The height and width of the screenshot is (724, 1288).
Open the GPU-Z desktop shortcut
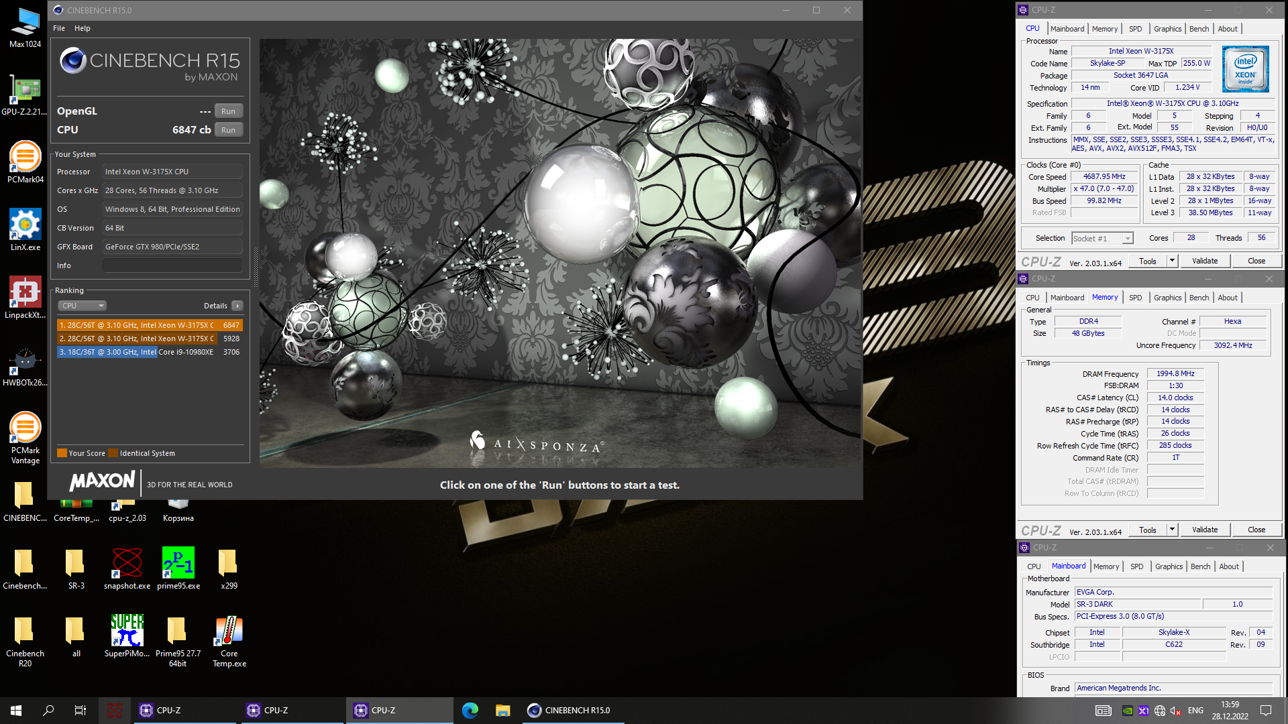[x=25, y=94]
